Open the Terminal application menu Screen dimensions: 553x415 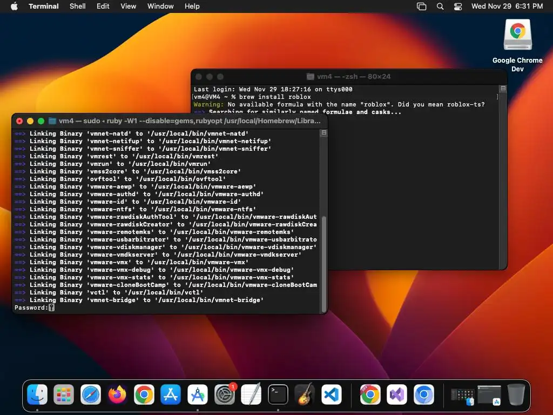click(43, 6)
